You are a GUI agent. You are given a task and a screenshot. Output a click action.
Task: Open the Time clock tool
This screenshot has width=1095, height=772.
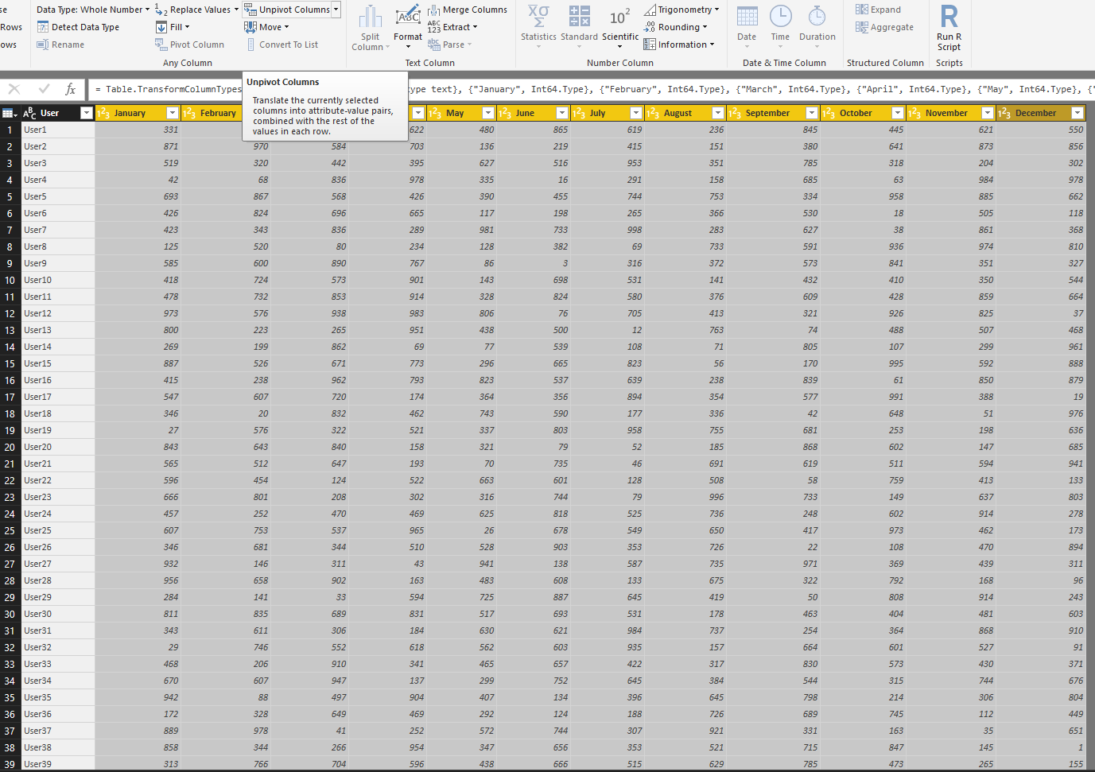click(780, 27)
